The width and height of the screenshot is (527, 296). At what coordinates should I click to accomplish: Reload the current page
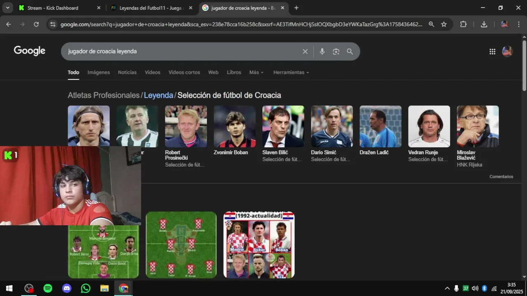[36, 24]
